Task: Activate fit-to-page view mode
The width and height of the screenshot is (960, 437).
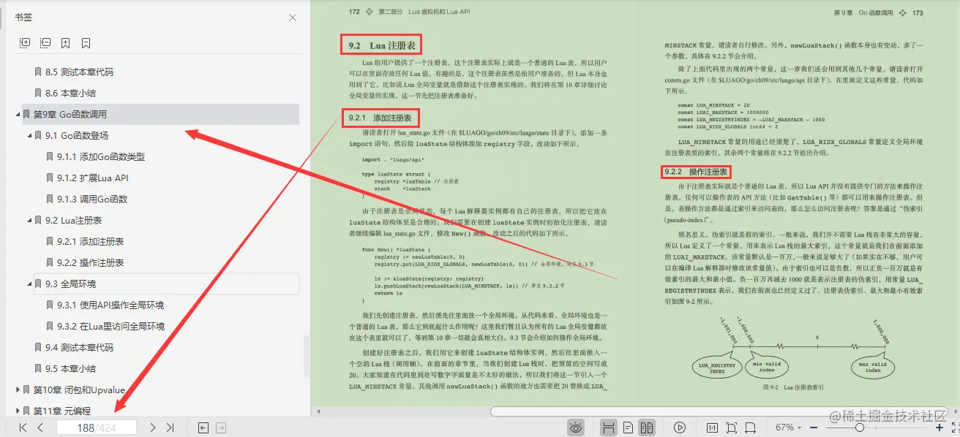Action: [733, 427]
